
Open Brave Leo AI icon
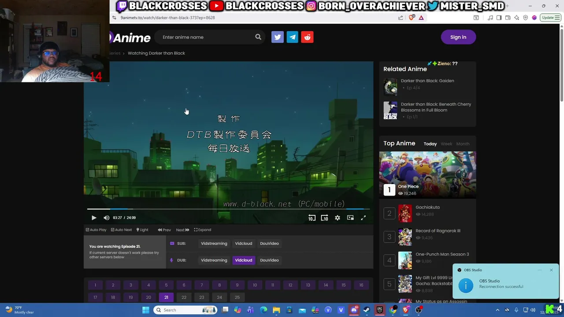point(516,18)
